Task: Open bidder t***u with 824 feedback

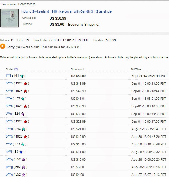Action: click(9, 114)
